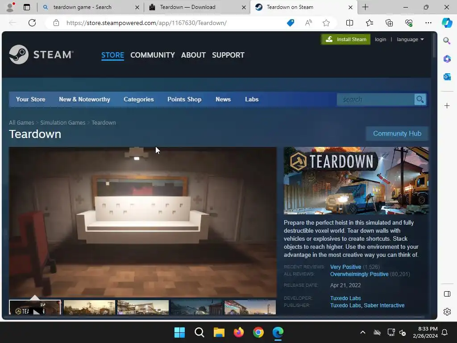Open a new browser tab

point(365,7)
